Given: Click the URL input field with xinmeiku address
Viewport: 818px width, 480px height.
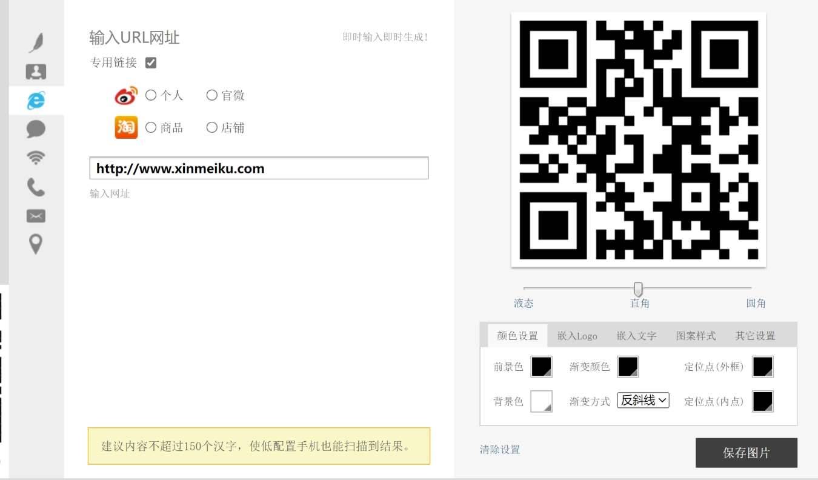Looking at the screenshot, I should point(259,168).
